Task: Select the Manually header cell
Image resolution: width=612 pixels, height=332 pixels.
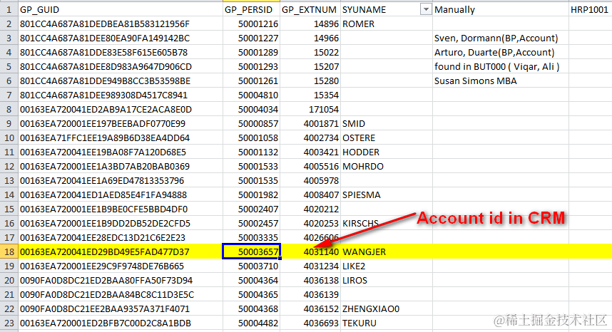Action: [501, 10]
